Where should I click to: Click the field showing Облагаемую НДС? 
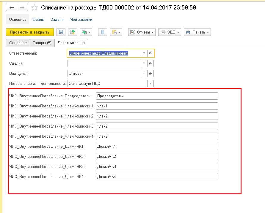107,83
